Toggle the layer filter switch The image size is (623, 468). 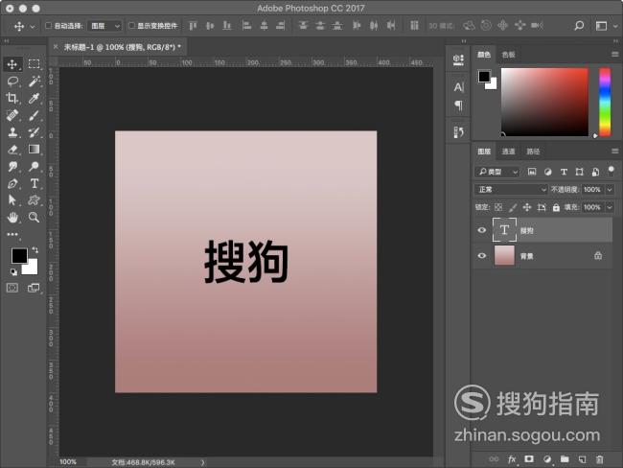[x=611, y=171]
